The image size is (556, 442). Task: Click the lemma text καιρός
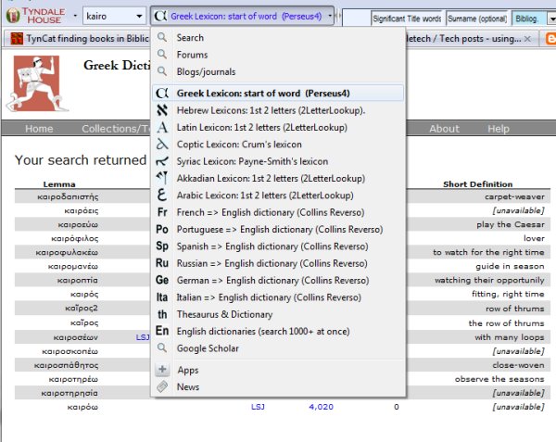(84, 294)
